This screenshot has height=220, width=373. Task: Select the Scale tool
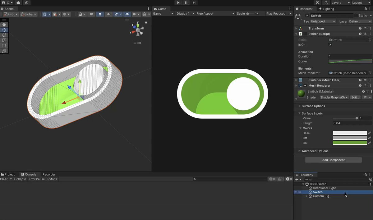pyautogui.click(x=4, y=40)
